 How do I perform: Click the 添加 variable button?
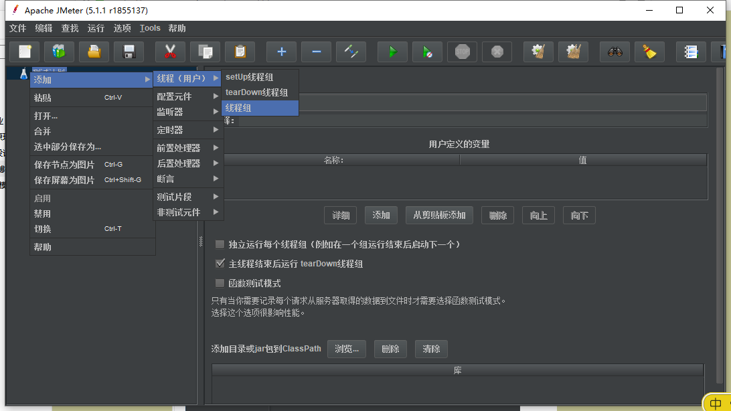point(381,216)
